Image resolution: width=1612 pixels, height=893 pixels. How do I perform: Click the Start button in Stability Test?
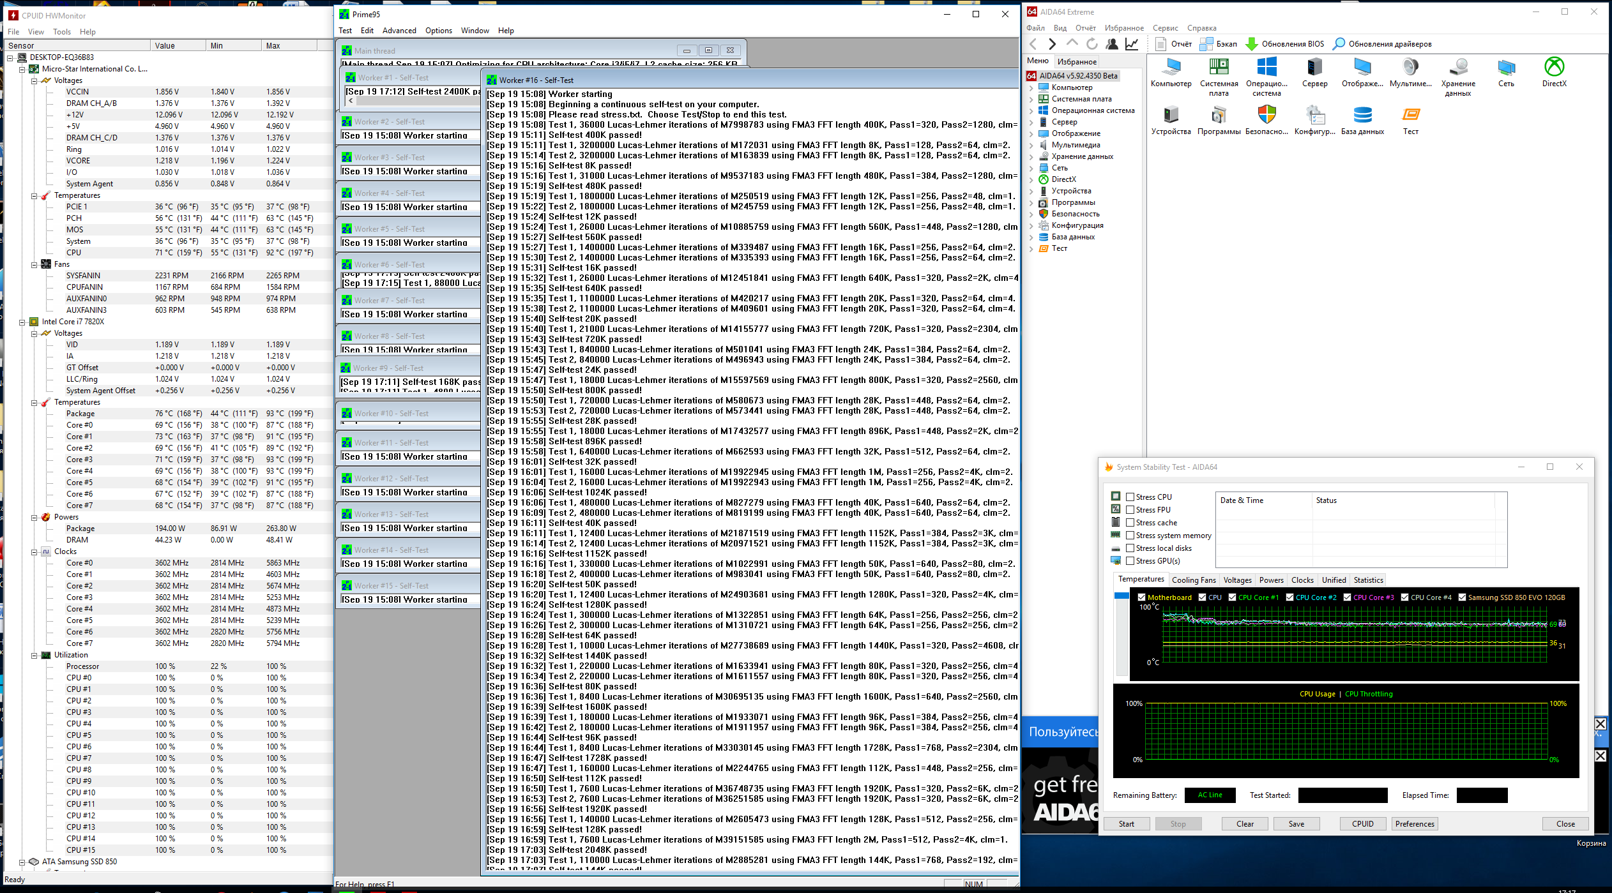click(x=1126, y=824)
